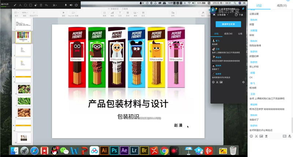Open Photoshop from the dock
Screen dimensions: 293x157
(114, 150)
